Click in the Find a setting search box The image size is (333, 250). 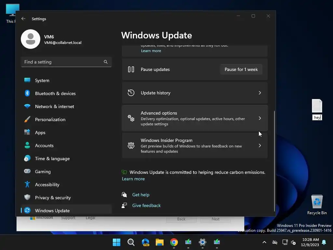(x=66, y=62)
